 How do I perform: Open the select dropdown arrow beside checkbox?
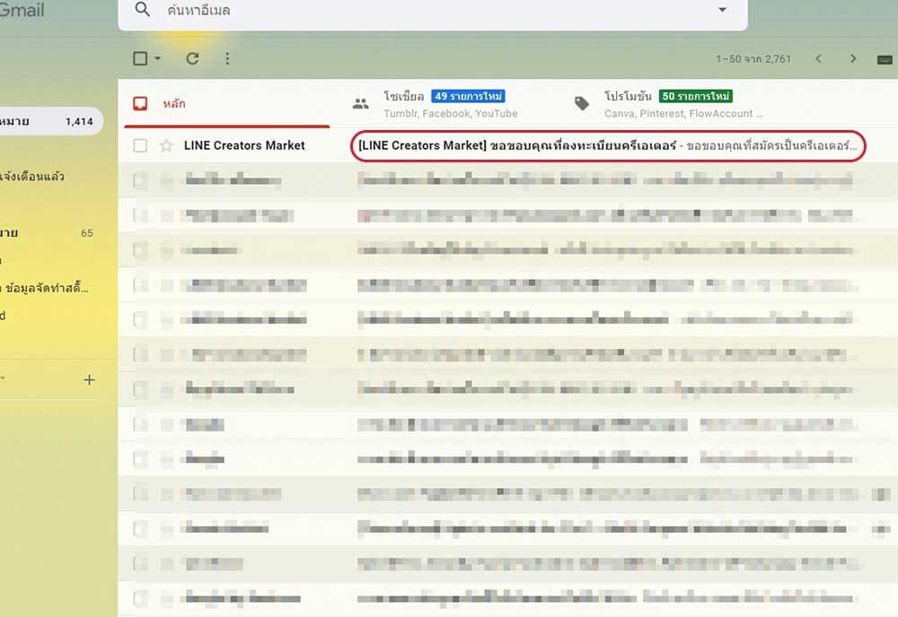point(157,58)
